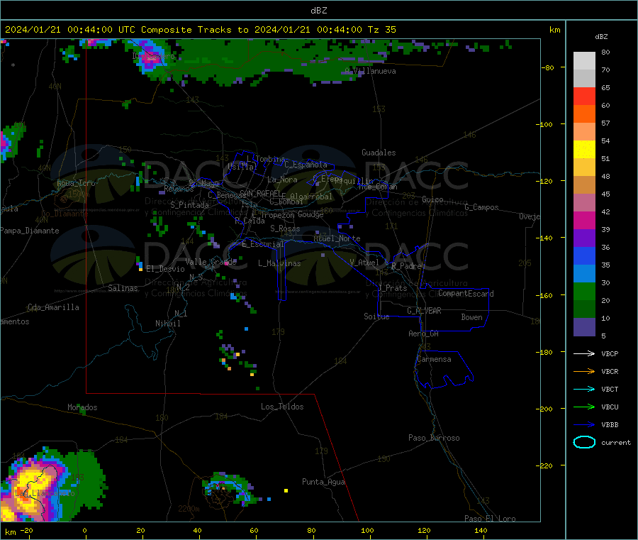Click the 'V_Atuel' map label
Image resolution: width=638 pixels, height=540 pixels.
(364, 263)
